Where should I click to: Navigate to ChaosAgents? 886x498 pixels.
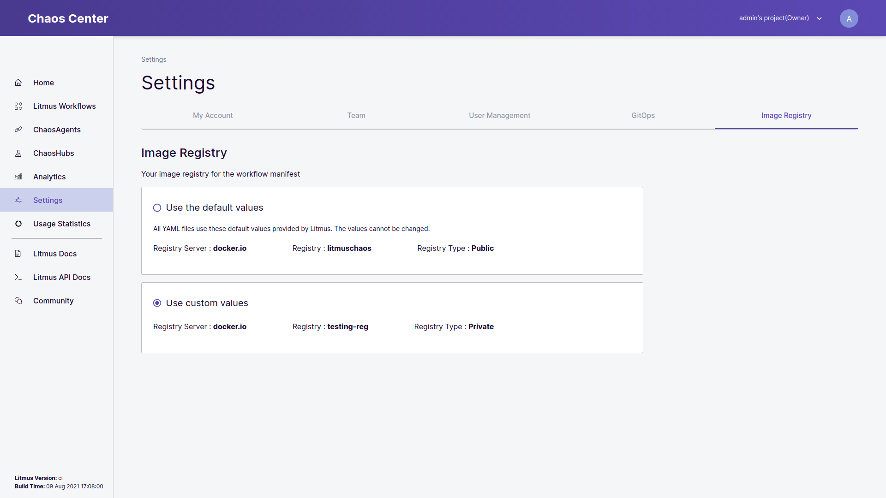click(x=56, y=130)
